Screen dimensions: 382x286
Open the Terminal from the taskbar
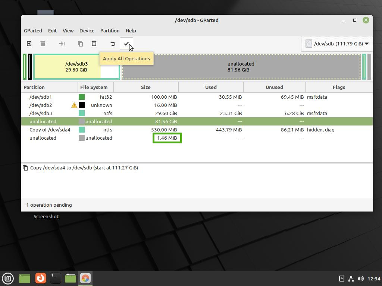click(x=55, y=278)
